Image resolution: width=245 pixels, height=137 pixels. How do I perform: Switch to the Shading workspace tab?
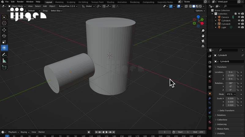[x=110, y=2]
